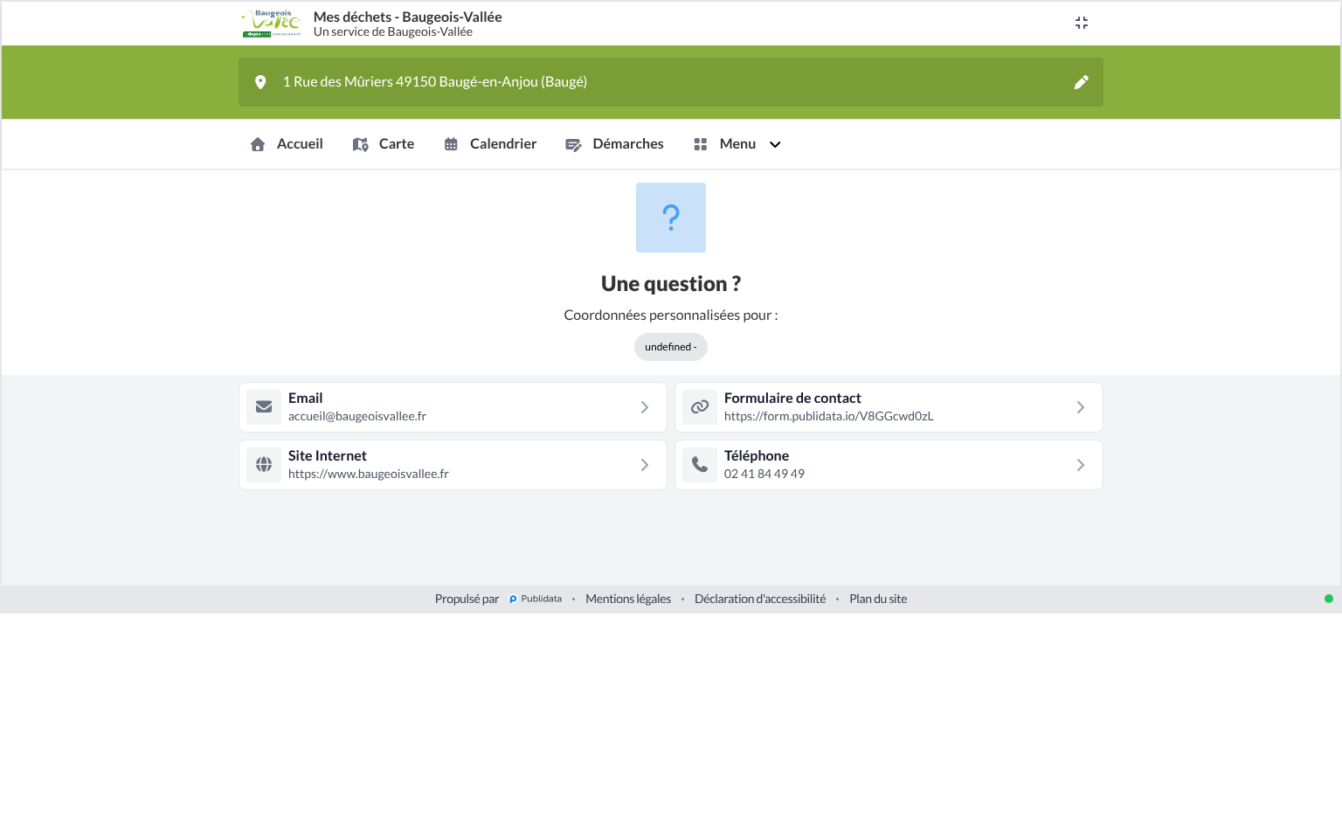
Task: Open the Menu item
Action: [x=737, y=144]
